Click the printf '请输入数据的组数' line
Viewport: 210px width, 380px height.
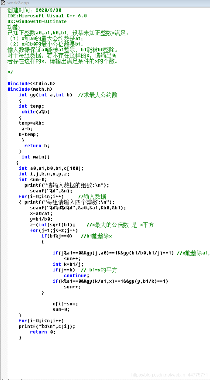point(67,185)
